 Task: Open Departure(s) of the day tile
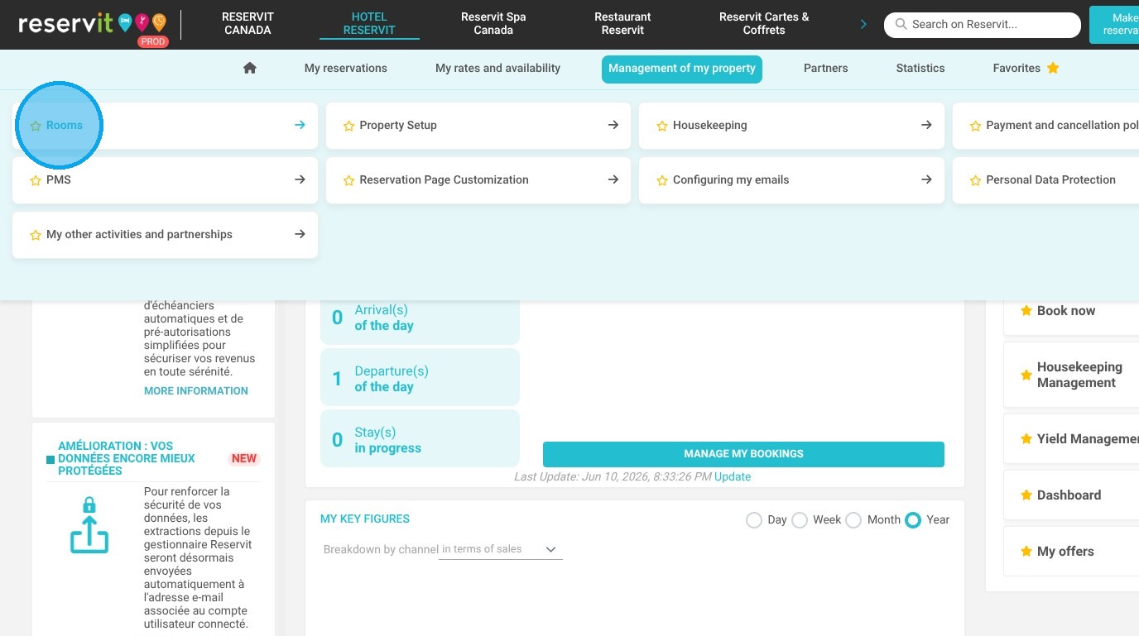click(420, 379)
